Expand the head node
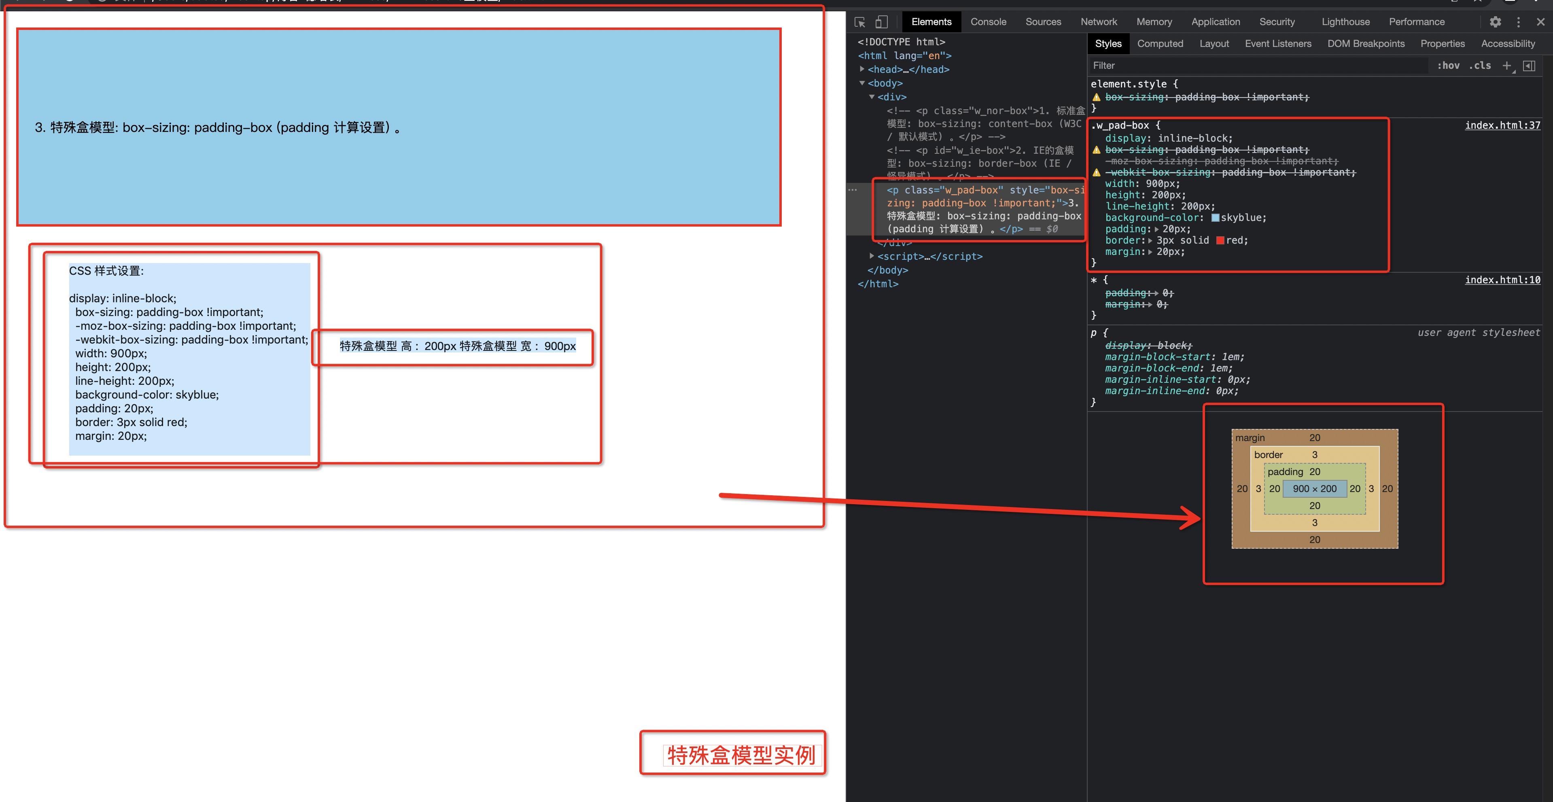 click(x=862, y=69)
